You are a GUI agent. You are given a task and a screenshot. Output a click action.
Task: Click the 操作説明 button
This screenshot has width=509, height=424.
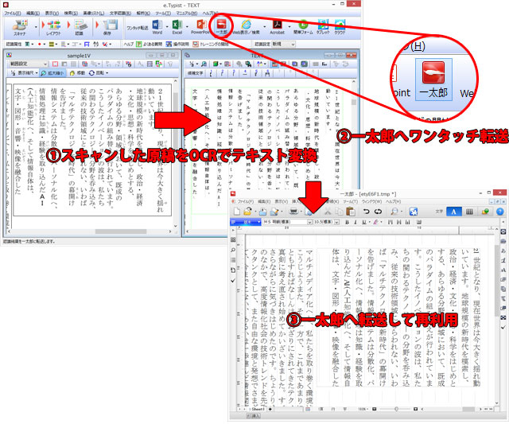point(177,44)
